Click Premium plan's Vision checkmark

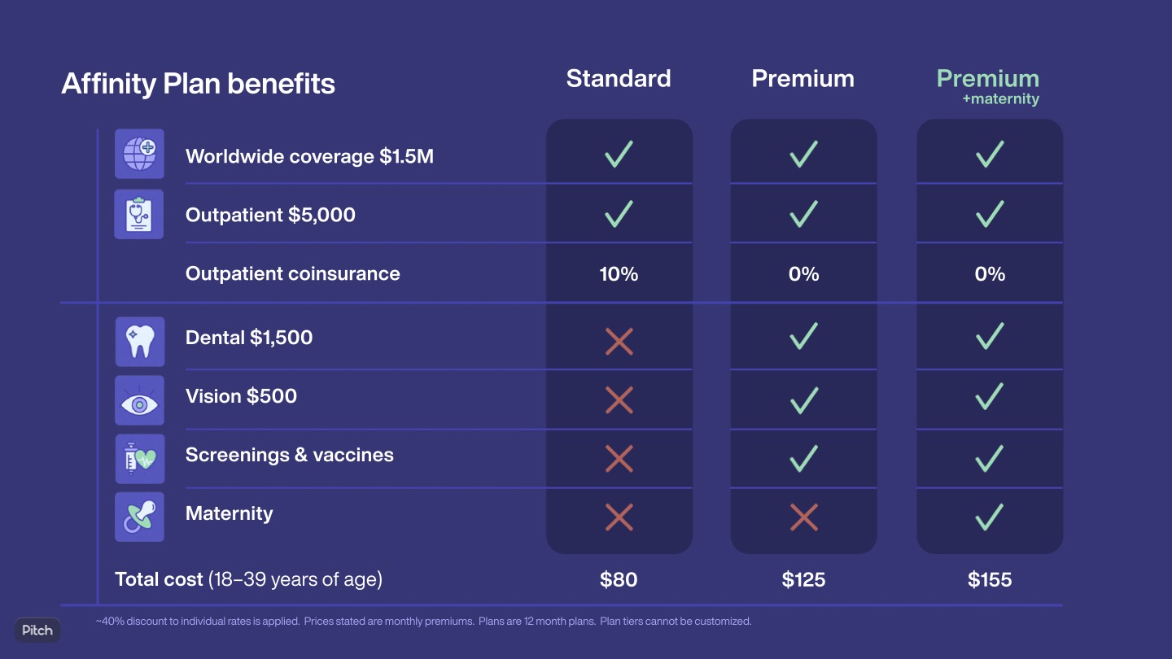(x=803, y=399)
